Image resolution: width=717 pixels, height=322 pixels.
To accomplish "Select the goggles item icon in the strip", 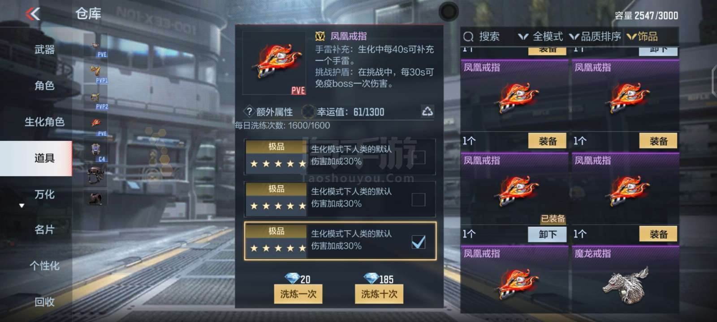I will [95, 174].
